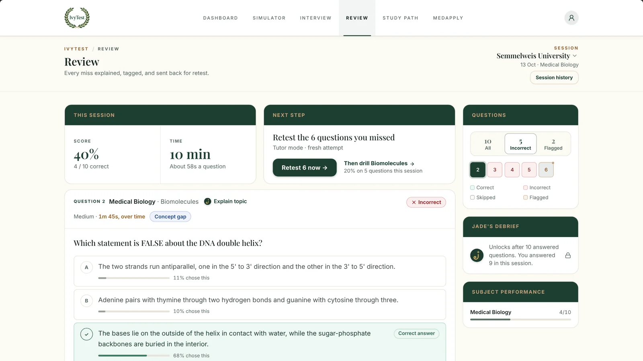This screenshot has width=643, height=361.
Task: Click the Retest 6 now button
Action: 304,168
